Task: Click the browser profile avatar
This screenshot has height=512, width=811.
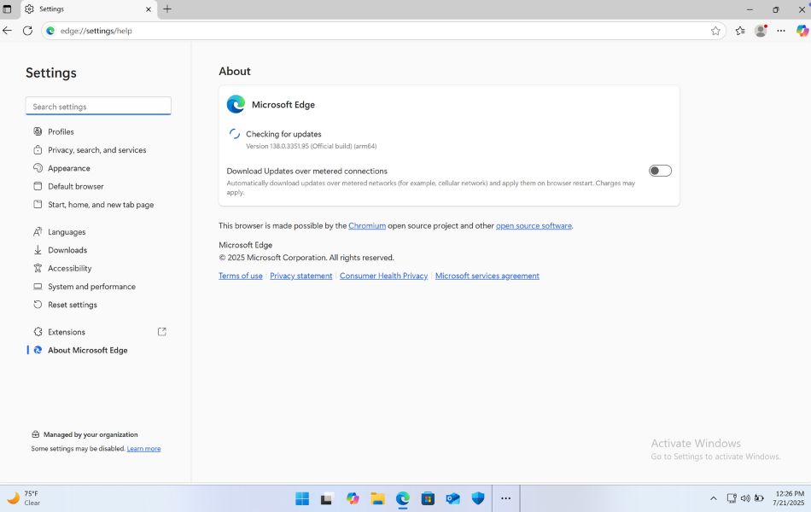Action: [x=761, y=31]
